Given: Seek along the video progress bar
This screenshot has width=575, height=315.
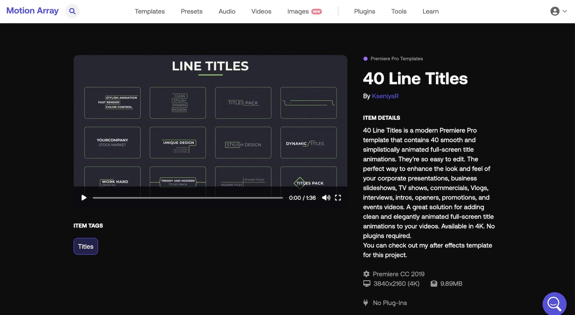Looking at the screenshot, I should pyautogui.click(x=188, y=198).
